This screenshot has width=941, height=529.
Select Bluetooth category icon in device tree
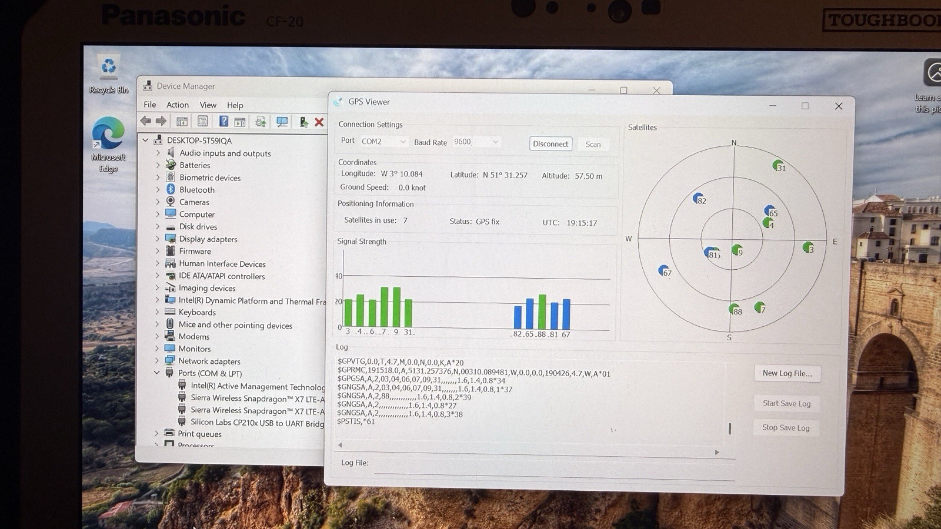tap(171, 189)
